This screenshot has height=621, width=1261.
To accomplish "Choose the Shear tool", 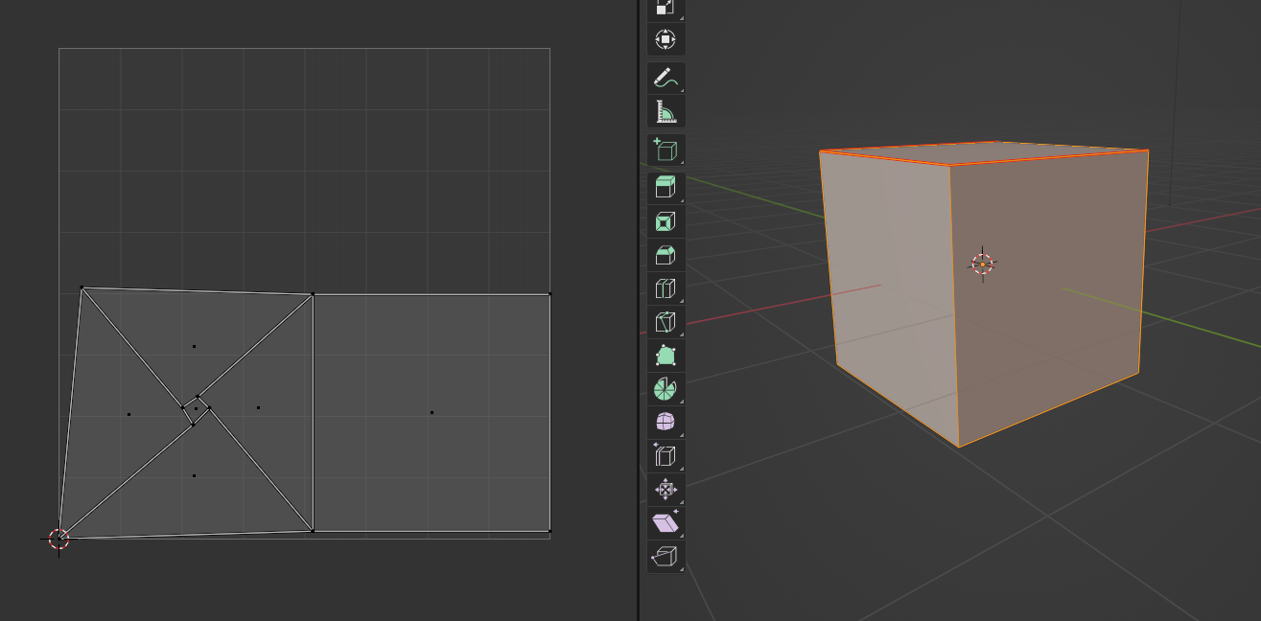I will [666, 522].
